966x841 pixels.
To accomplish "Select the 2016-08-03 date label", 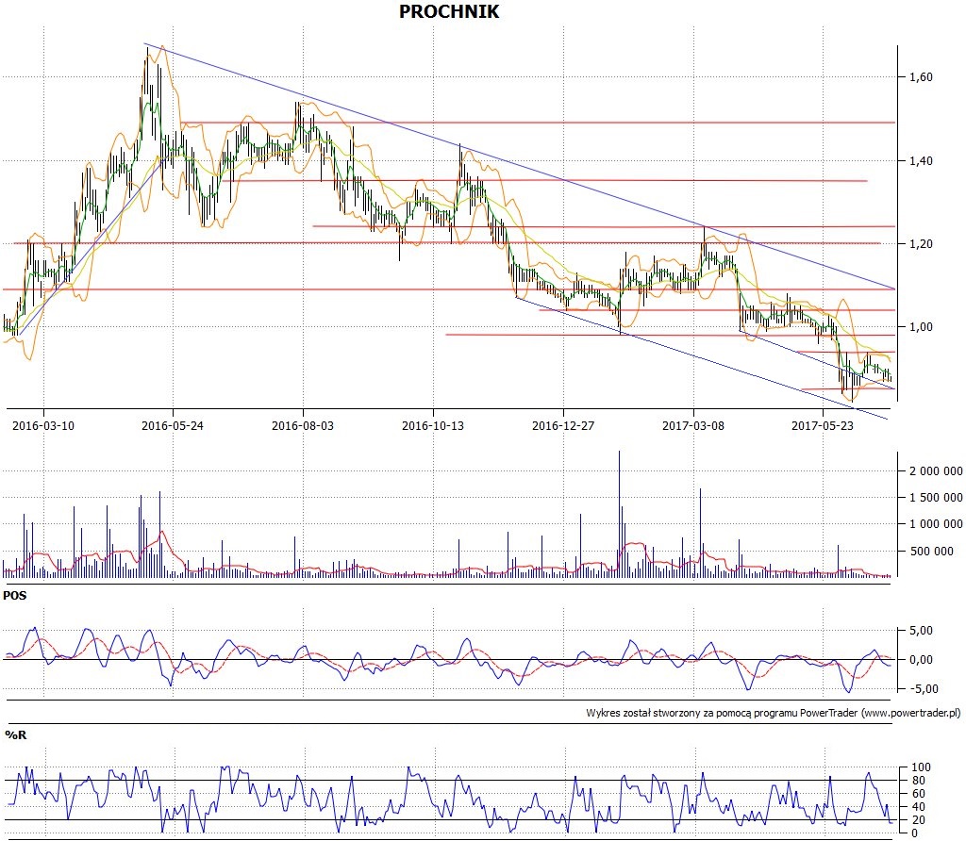I will (x=303, y=425).
